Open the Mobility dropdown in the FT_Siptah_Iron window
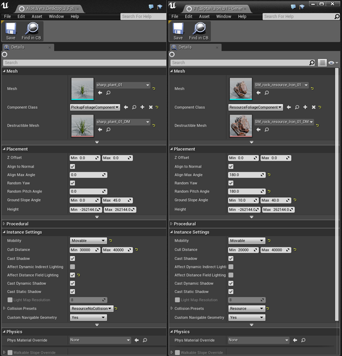 pos(247,240)
